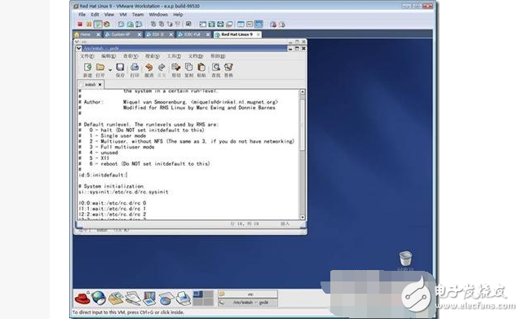
Task: Close the VMware Home tab
Action: 98,34
